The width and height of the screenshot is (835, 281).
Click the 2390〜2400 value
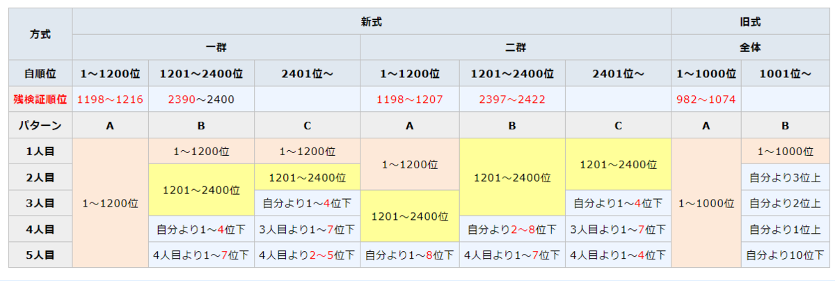[201, 99]
